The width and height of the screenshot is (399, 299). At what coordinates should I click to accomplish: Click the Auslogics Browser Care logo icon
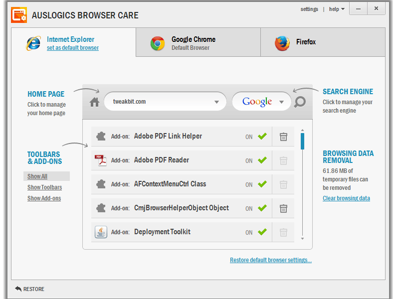click(x=19, y=15)
